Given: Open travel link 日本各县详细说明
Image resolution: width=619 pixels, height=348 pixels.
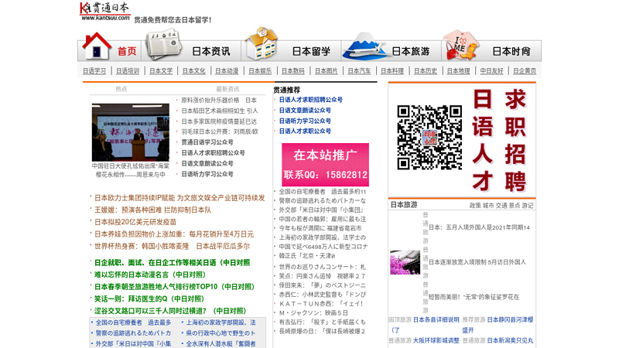Looking at the screenshot, I should [x=436, y=319].
